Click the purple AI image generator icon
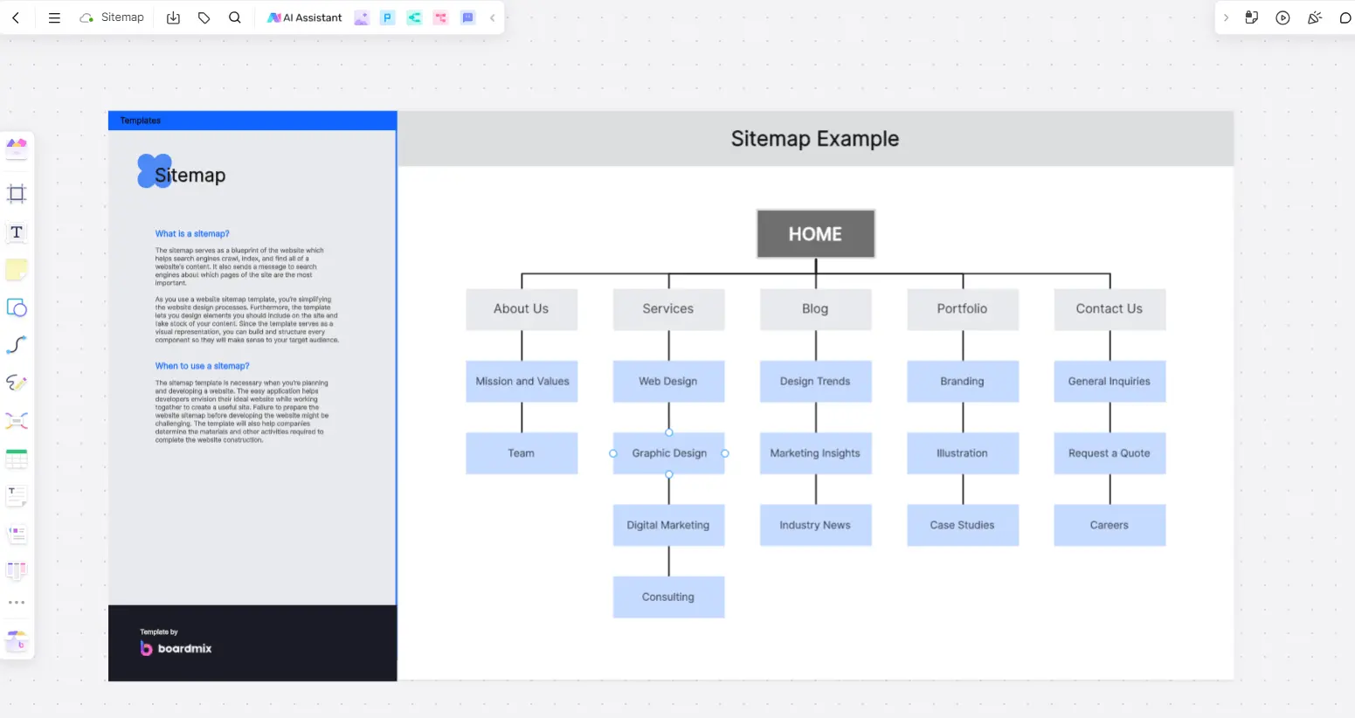1355x718 pixels. pyautogui.click(x=362, y=17)
